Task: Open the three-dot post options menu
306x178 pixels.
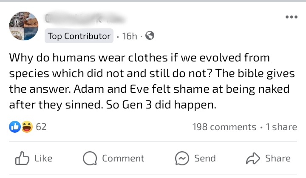Action: pos(291,18)
